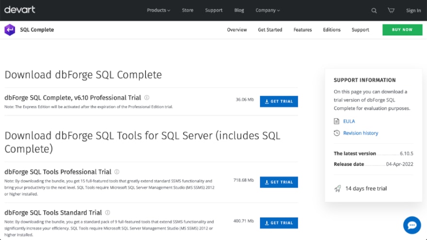Switch to the Overview tab

point(237,30)
